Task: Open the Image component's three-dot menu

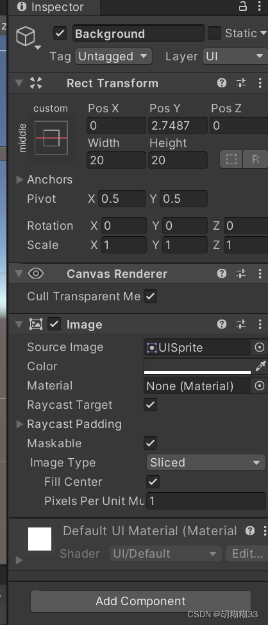Action: click(x=260, y=324)
